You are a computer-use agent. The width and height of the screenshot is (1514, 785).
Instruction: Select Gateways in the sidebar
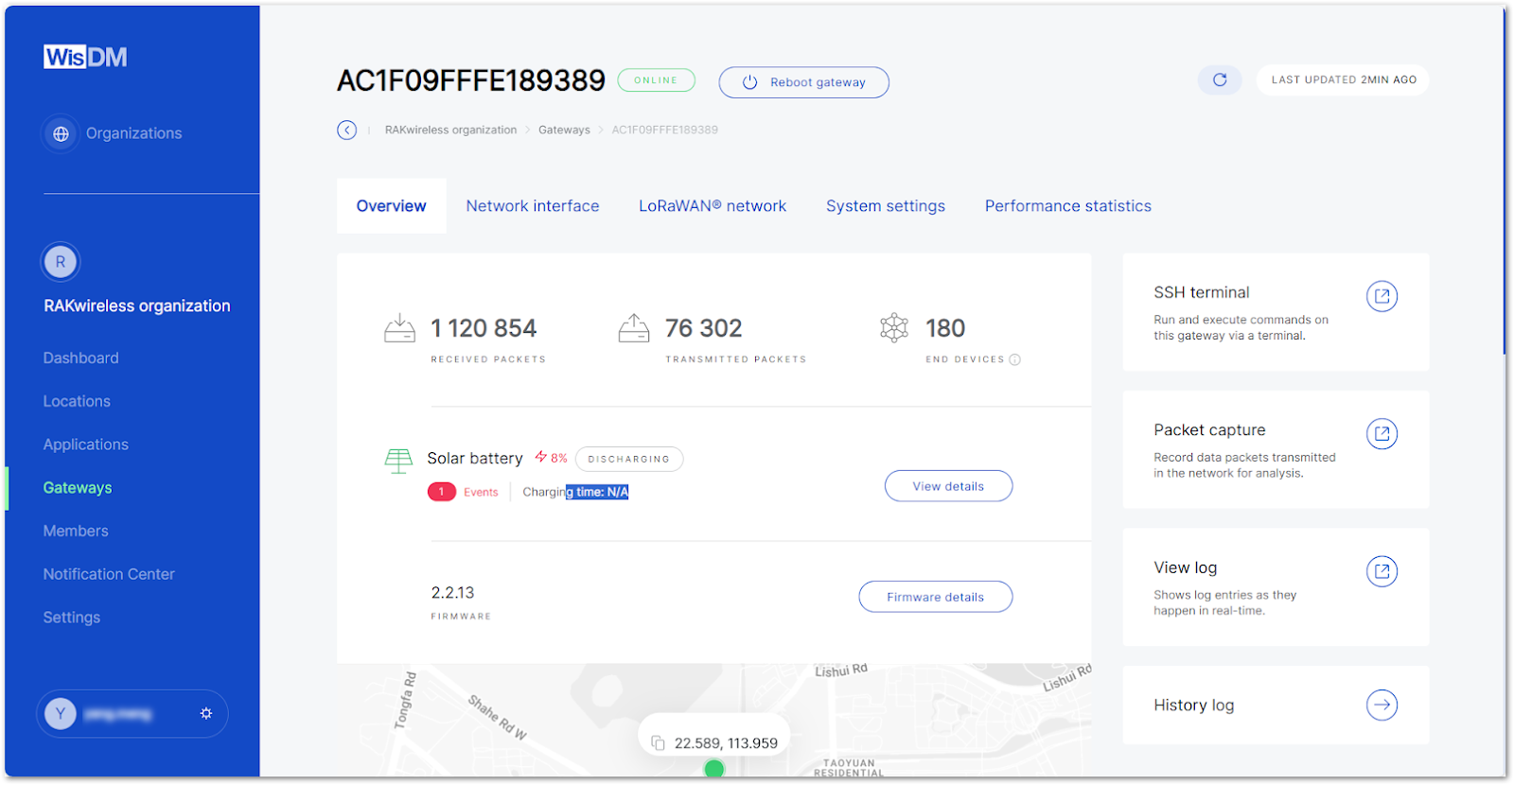pyautogui.click(x=78, y=488)
